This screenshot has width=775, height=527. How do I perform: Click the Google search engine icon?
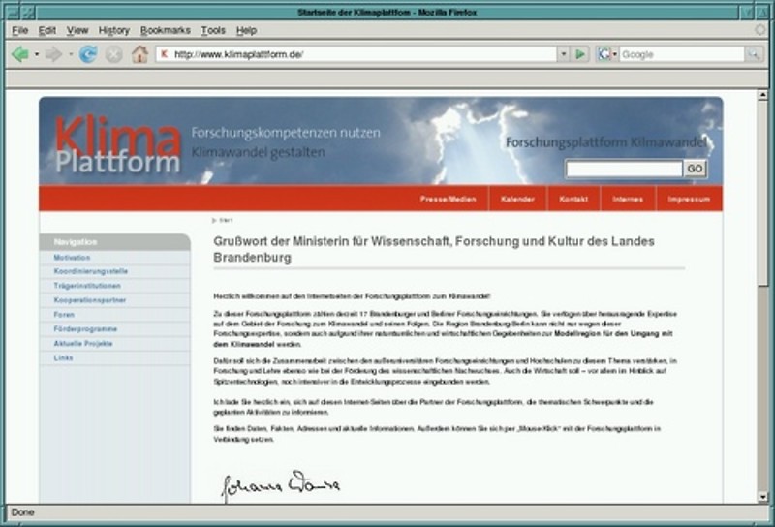tap(604, 54)
